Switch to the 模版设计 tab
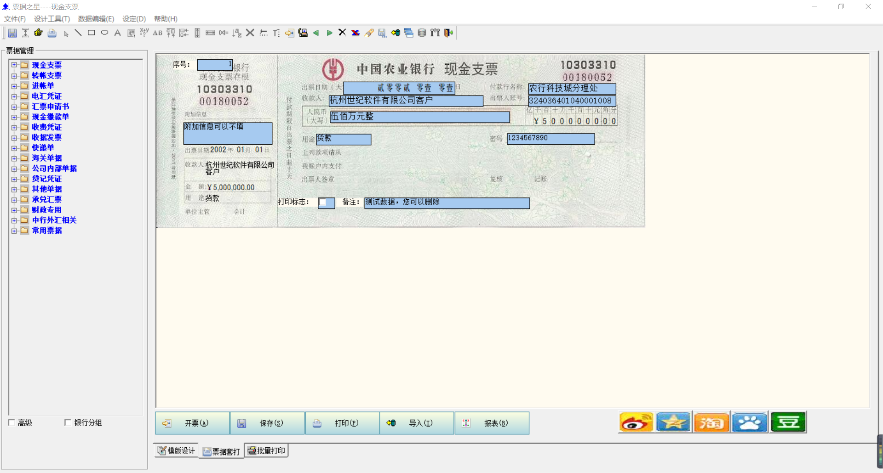This screenshot has width=883, height=473. pos(177,451)
